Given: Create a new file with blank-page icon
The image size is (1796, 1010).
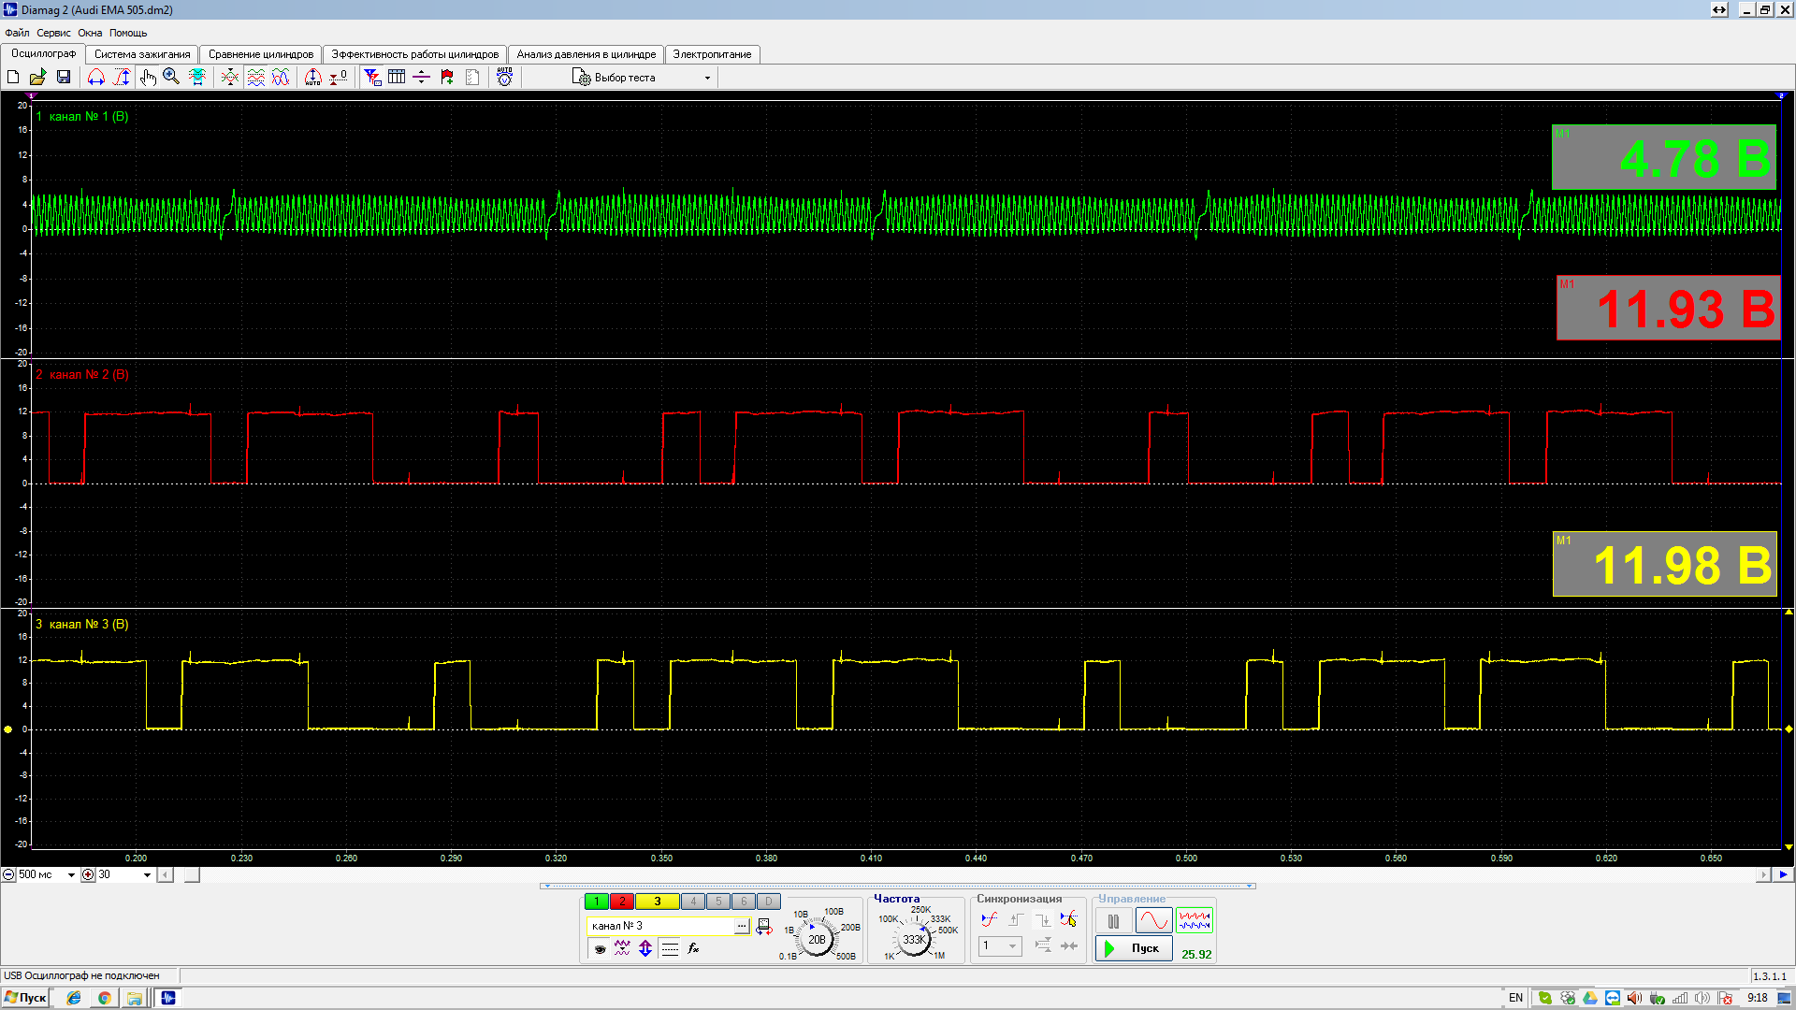Looking at the screenshot, I should [x=13, y=78].
